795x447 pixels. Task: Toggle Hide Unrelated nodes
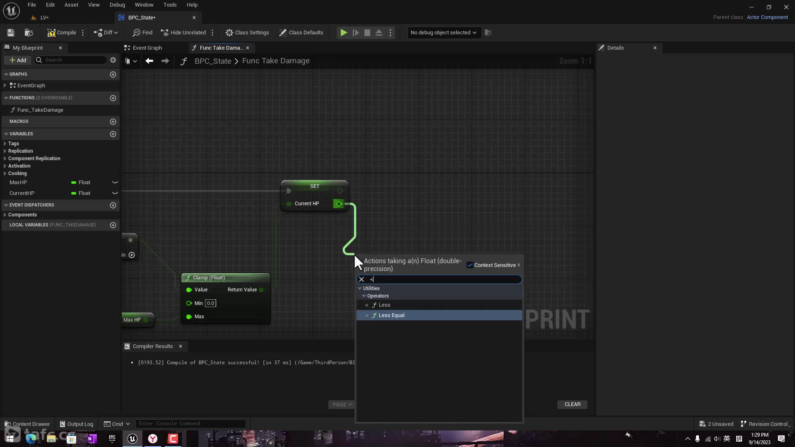click(x=183, y=33)
